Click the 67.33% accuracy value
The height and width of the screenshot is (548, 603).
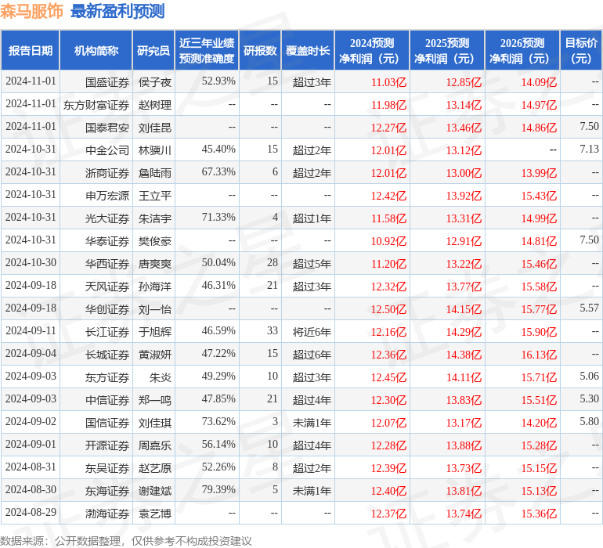point(218,171)
